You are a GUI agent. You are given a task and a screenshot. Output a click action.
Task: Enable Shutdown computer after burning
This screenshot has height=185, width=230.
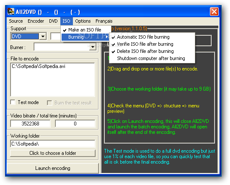pyautogui.click(x=152, y=58)
